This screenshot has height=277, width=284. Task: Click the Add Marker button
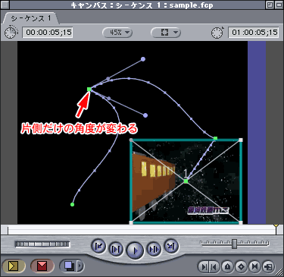(228, 266)
